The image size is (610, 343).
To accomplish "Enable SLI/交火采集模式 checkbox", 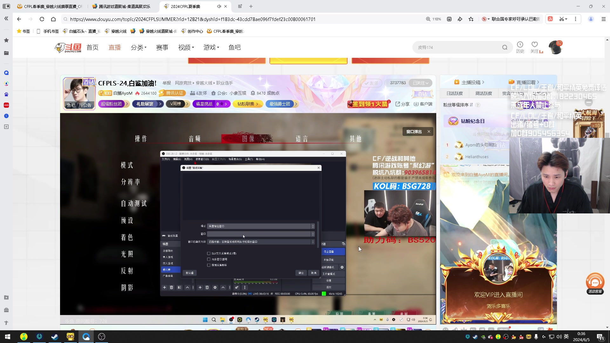I will point(209,253).
